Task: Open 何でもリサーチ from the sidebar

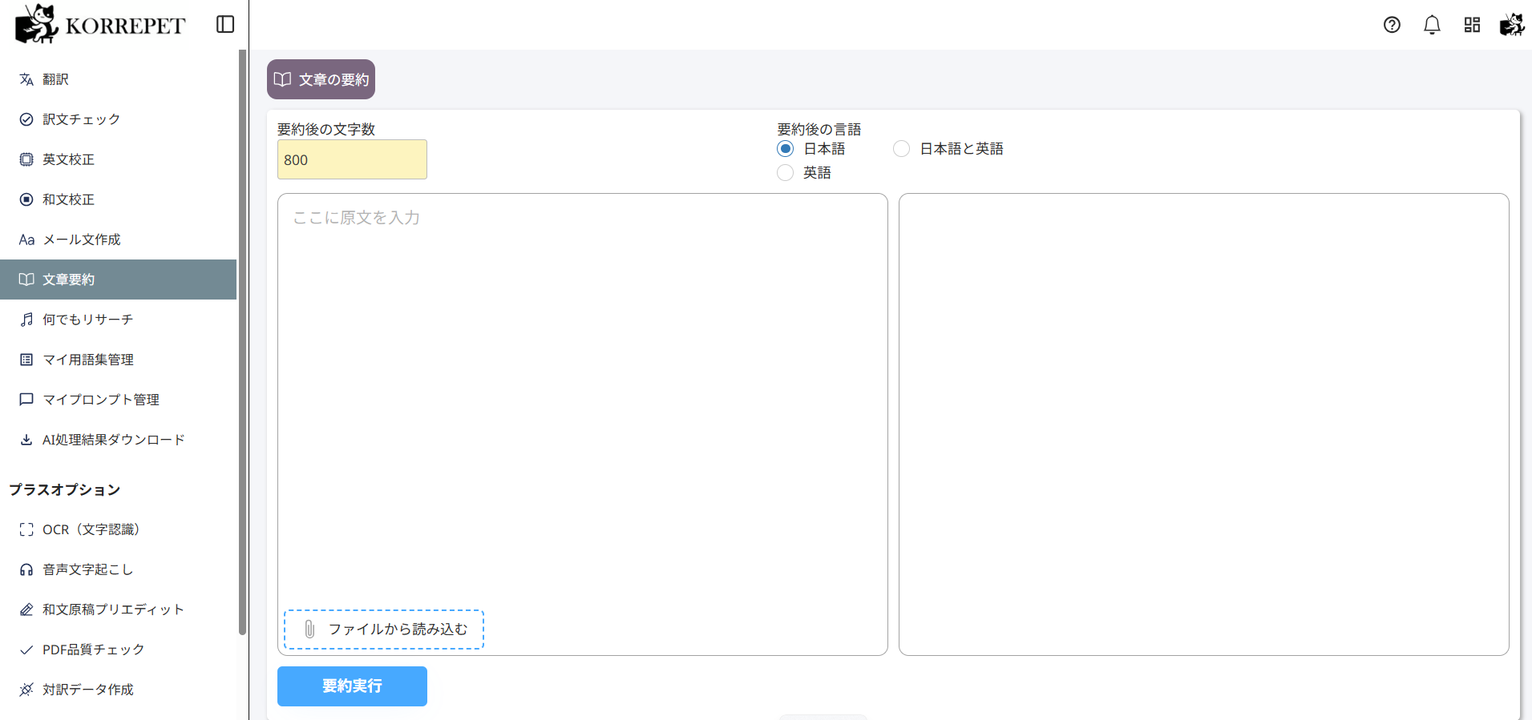Action: pyautogui.click(x=118, y=320)
